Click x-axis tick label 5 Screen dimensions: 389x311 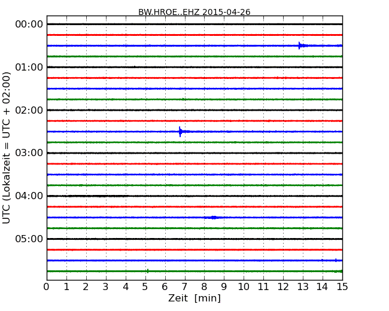coord(145,287)
